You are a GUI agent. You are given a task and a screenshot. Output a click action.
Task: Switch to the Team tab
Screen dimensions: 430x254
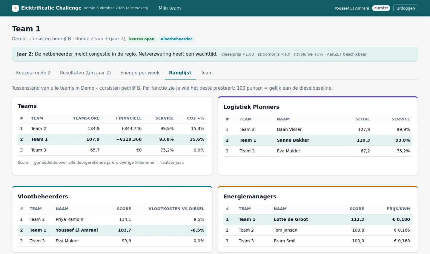click(x=207, y=73)
